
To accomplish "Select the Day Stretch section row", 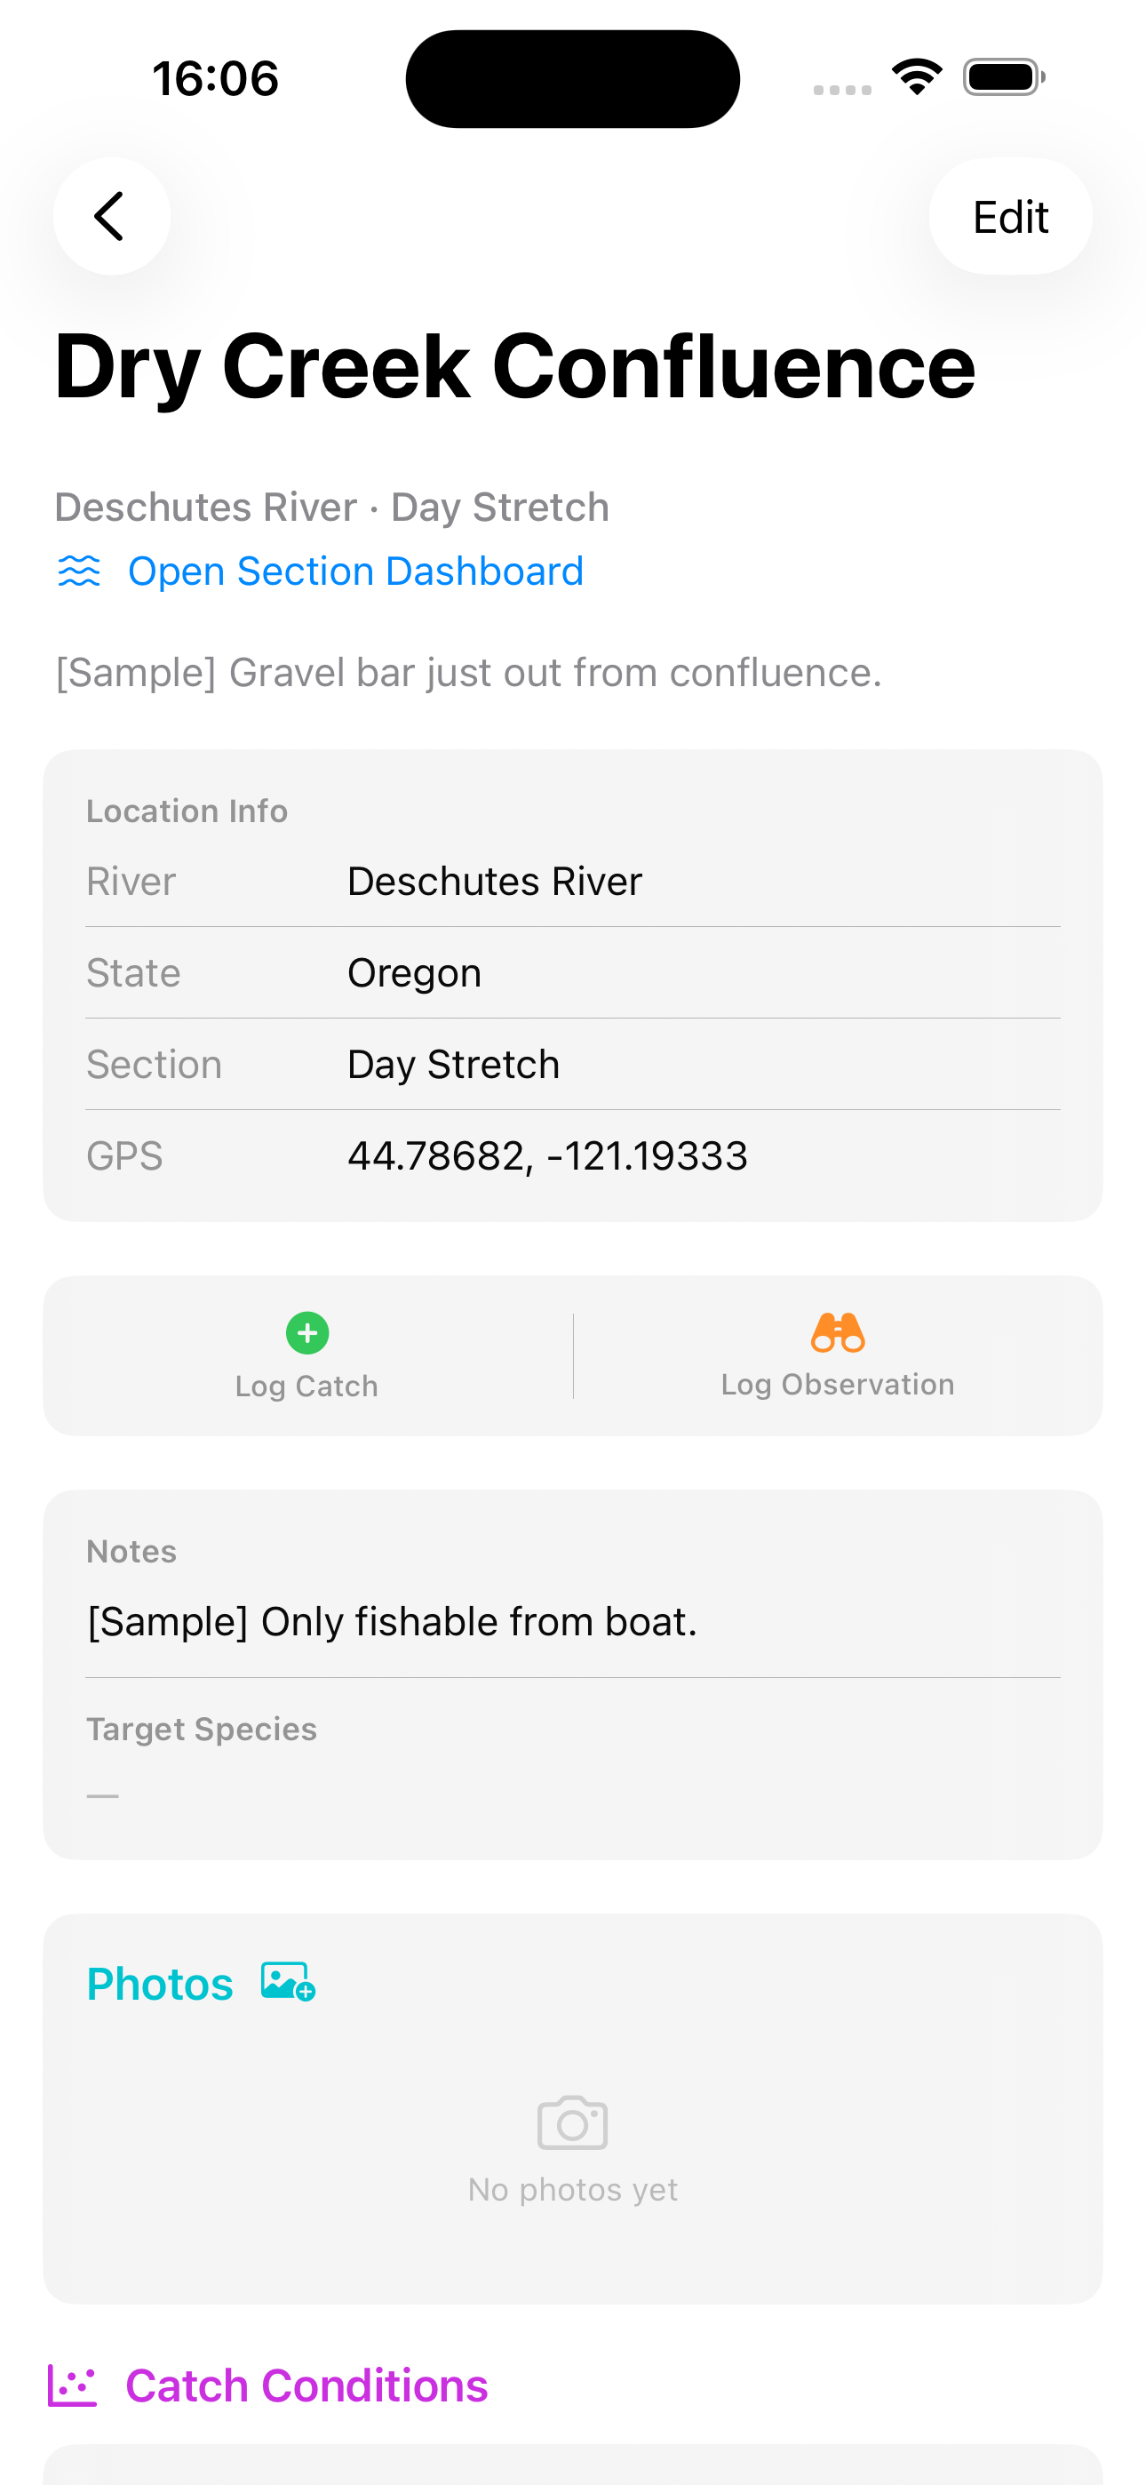I will (573, 1064).
